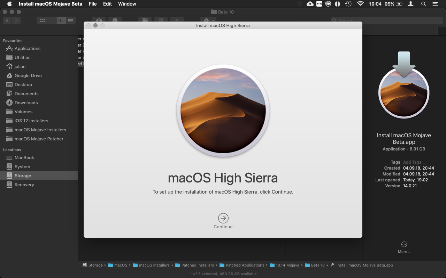Open Volumes folder in sidebar
Screen dimensions: 446x278
23,112
